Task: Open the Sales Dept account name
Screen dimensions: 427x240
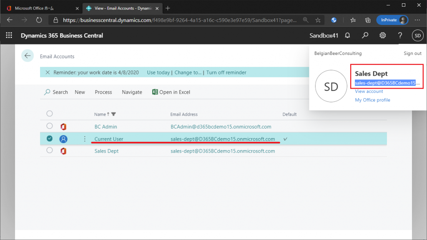Action: [106, 151]
